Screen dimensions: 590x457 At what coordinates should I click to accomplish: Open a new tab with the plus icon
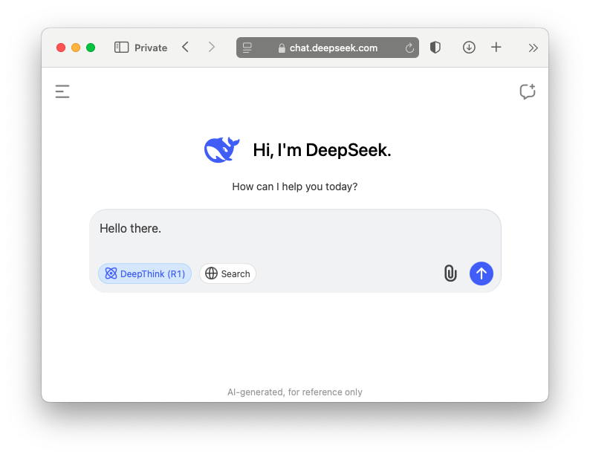coord(496,48)
